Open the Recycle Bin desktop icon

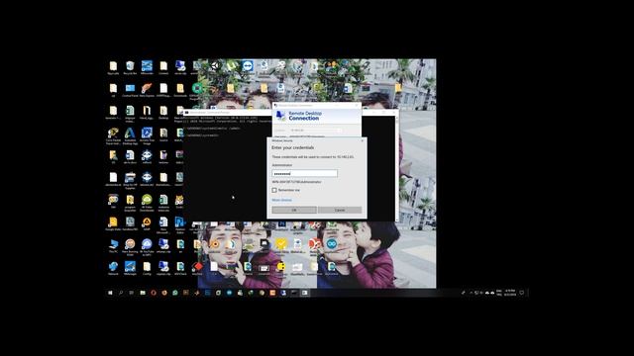tap(130, 67)
